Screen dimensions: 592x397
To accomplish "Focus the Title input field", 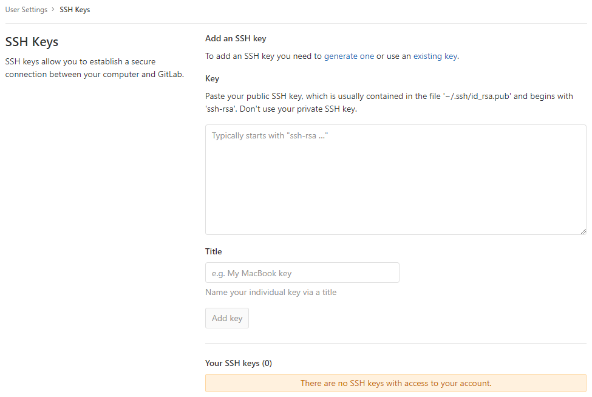I will (x=302, y=273).
